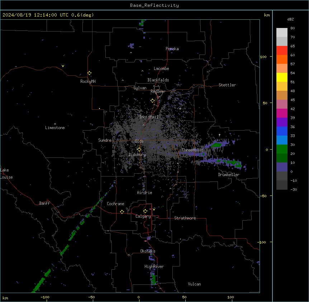Click the Calgary city label

pos(143,216)
